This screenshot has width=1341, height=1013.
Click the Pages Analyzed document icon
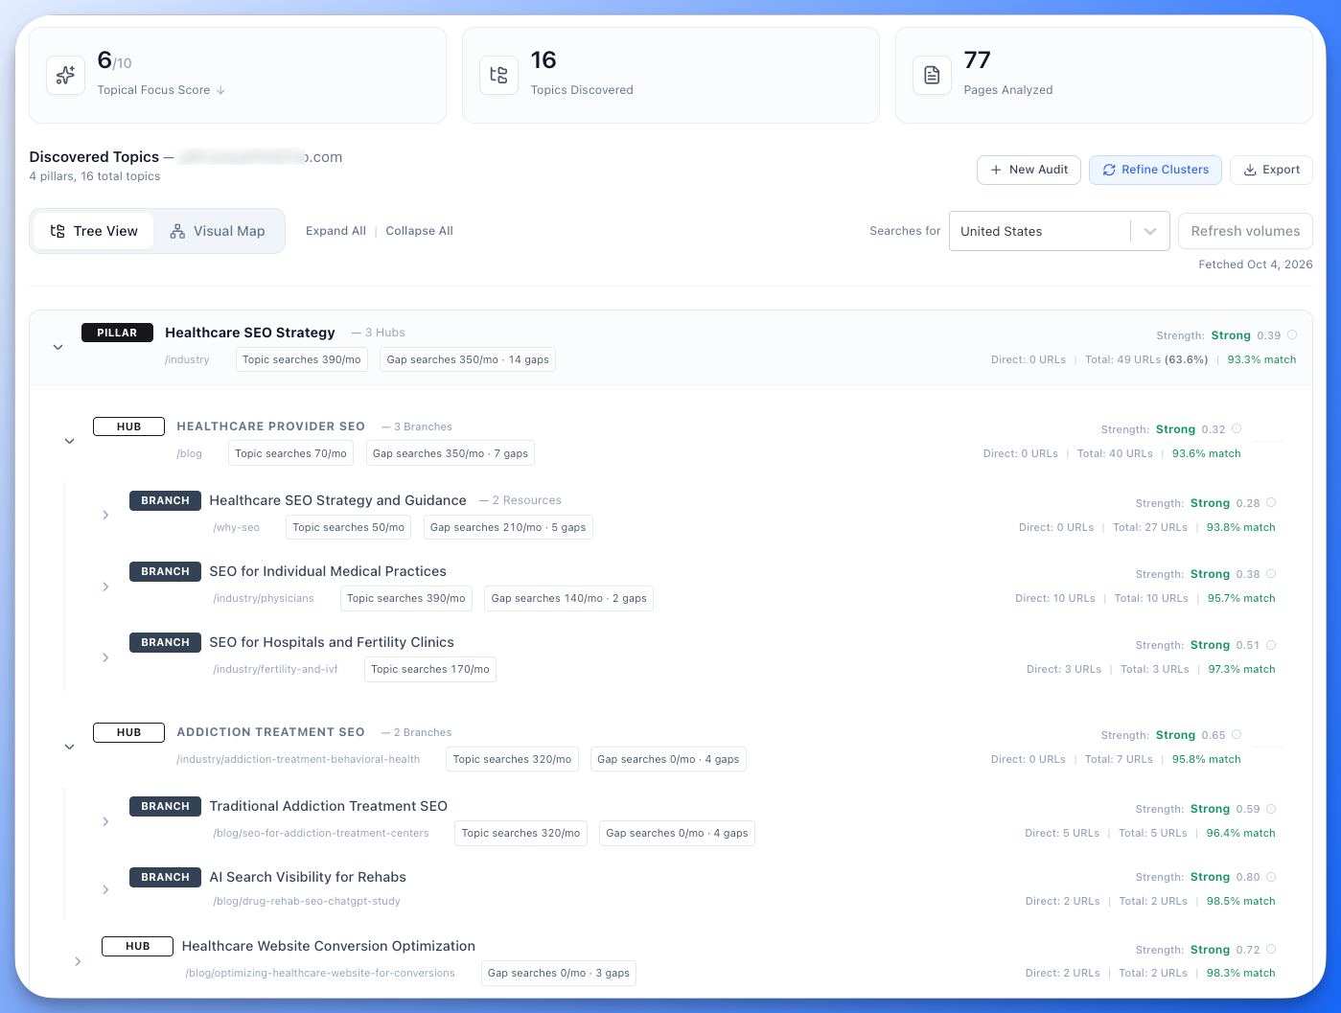click(x=932, y=75)
